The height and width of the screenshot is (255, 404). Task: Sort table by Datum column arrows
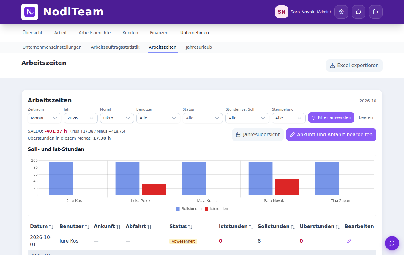click(51, 227)
